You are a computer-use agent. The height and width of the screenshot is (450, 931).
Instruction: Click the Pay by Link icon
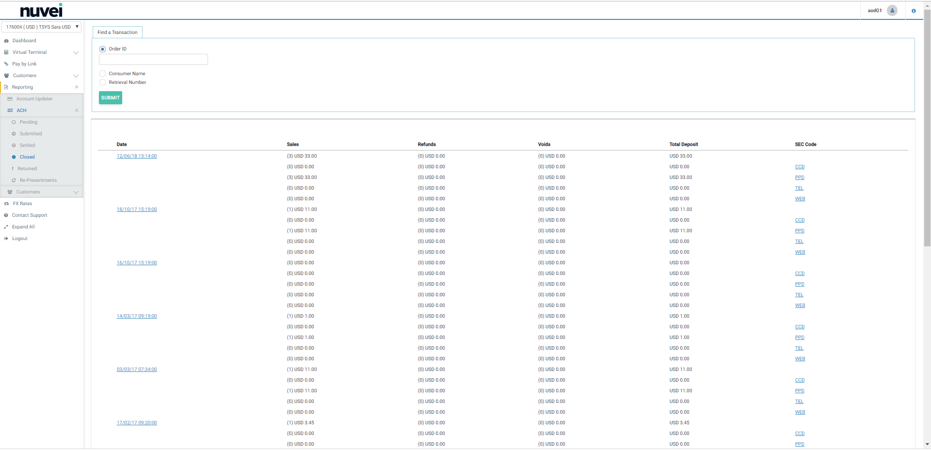click(x=6, y=64)
